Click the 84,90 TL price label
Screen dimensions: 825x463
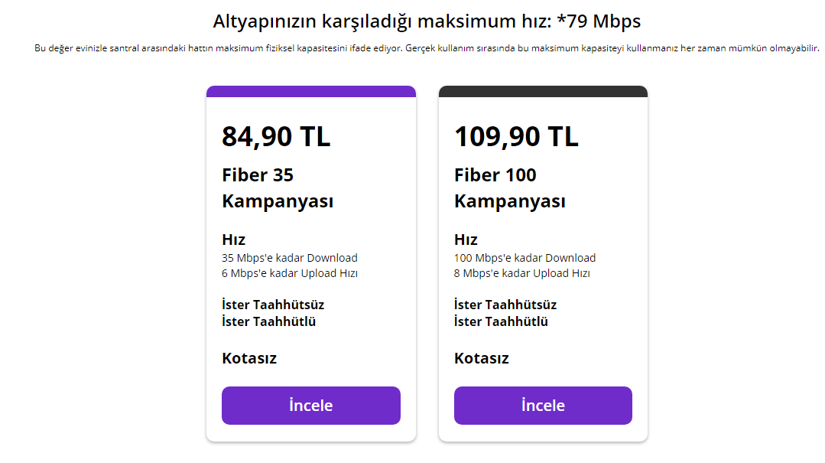pos(275,137)
